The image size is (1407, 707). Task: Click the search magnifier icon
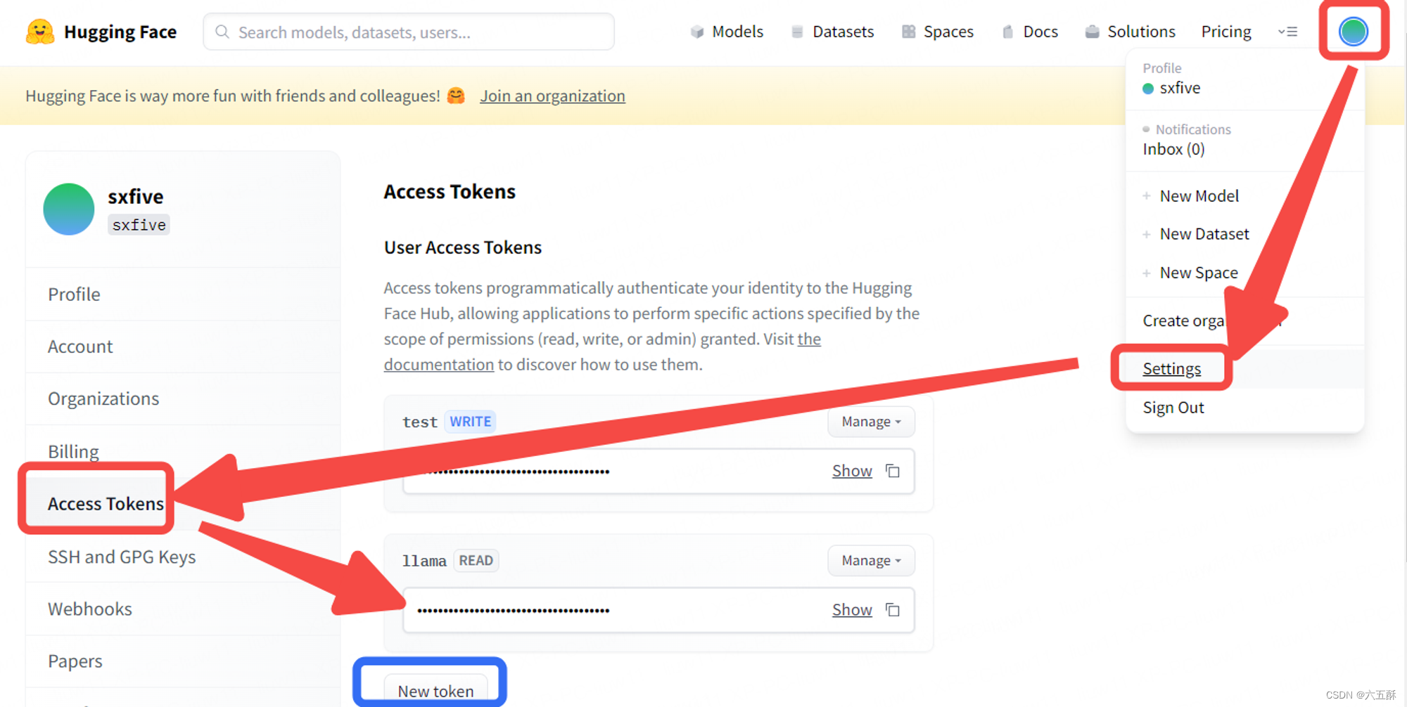pyautogui.click(x=222, y=32)
